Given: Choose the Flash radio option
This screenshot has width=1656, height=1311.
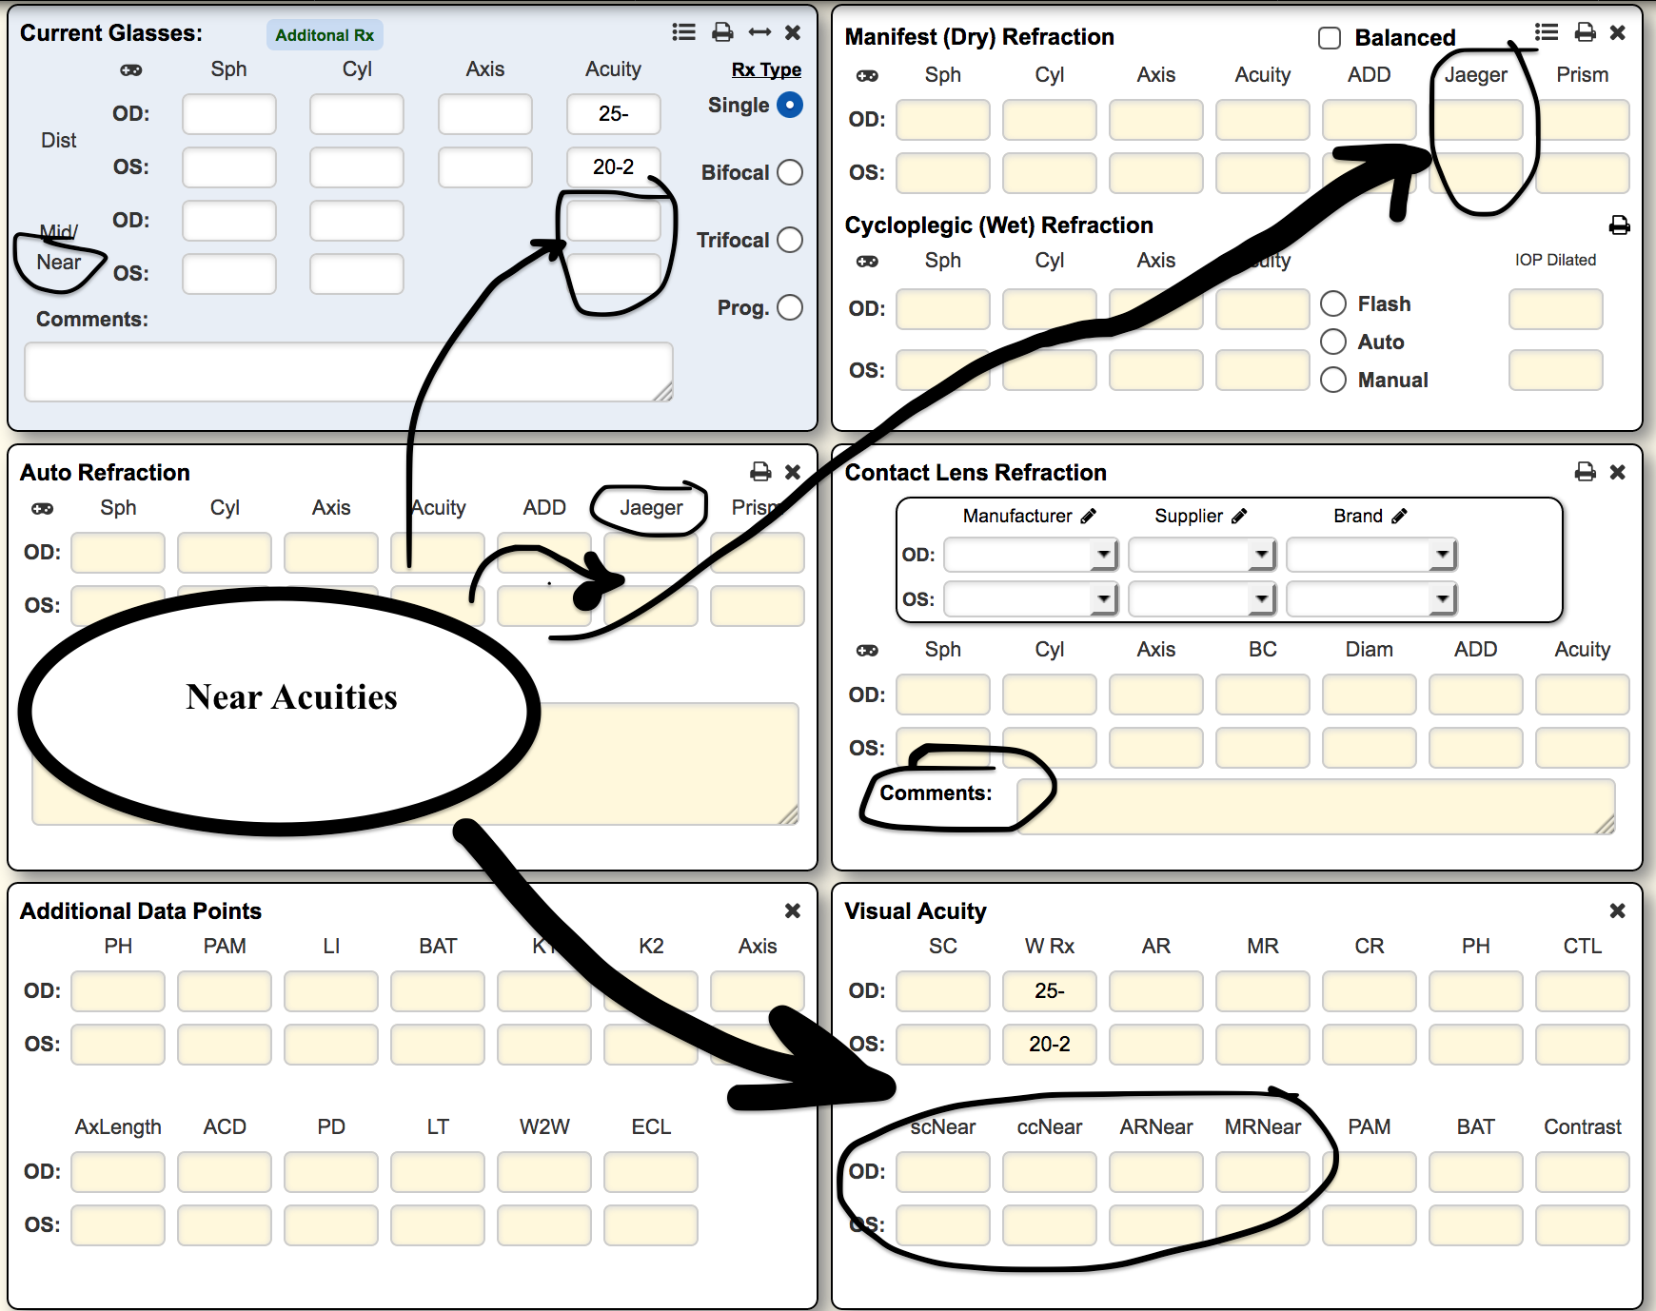Looking at the screenshot, I should click(x=1333, y=303).
